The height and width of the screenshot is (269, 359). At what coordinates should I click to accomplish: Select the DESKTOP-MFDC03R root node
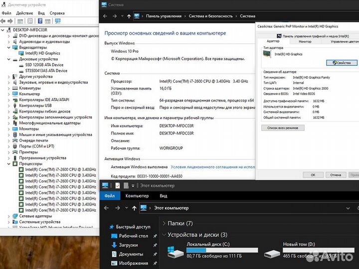pos(30,30)
